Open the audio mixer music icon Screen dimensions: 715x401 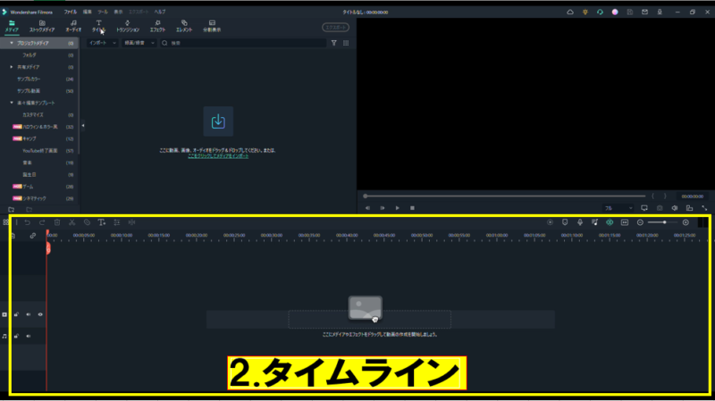coord(594,222)
